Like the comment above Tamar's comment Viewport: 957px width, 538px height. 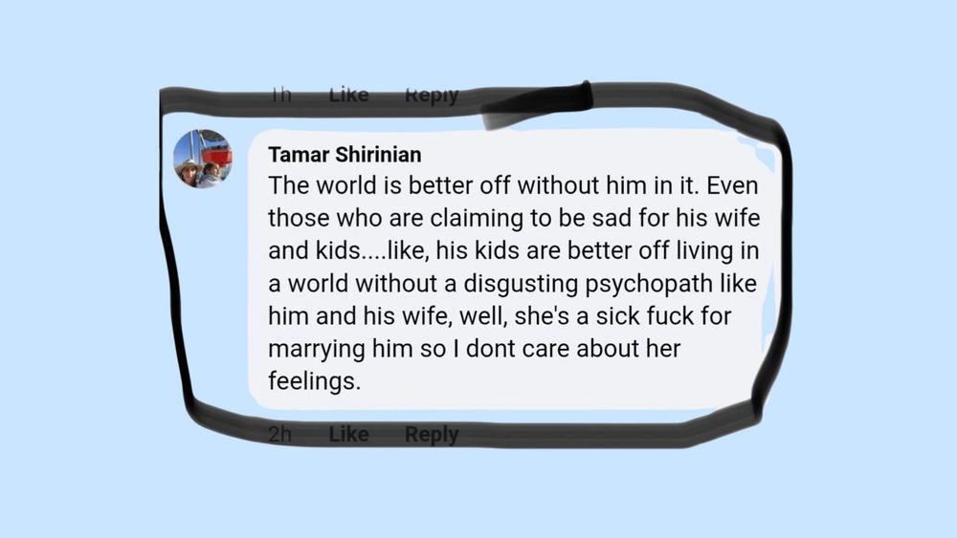click(x=348, y=95)
